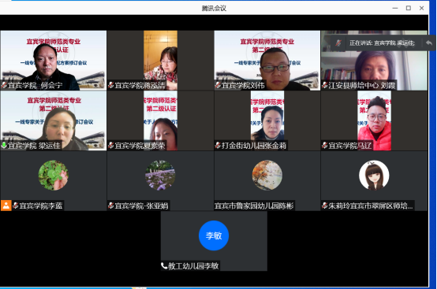Click the phone icon next to 教工幼儿园李敏

coord(164,265)
